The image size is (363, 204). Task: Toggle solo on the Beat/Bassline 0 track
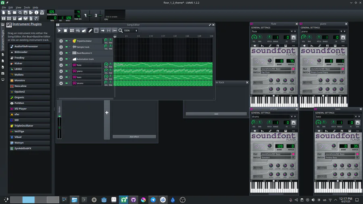69,53
